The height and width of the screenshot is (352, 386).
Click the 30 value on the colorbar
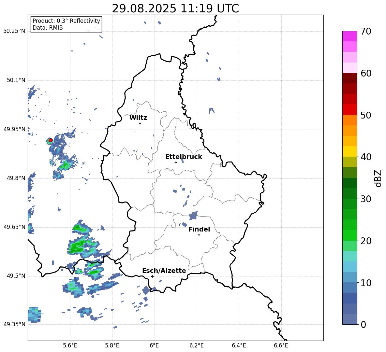click(x=366, y=199)
